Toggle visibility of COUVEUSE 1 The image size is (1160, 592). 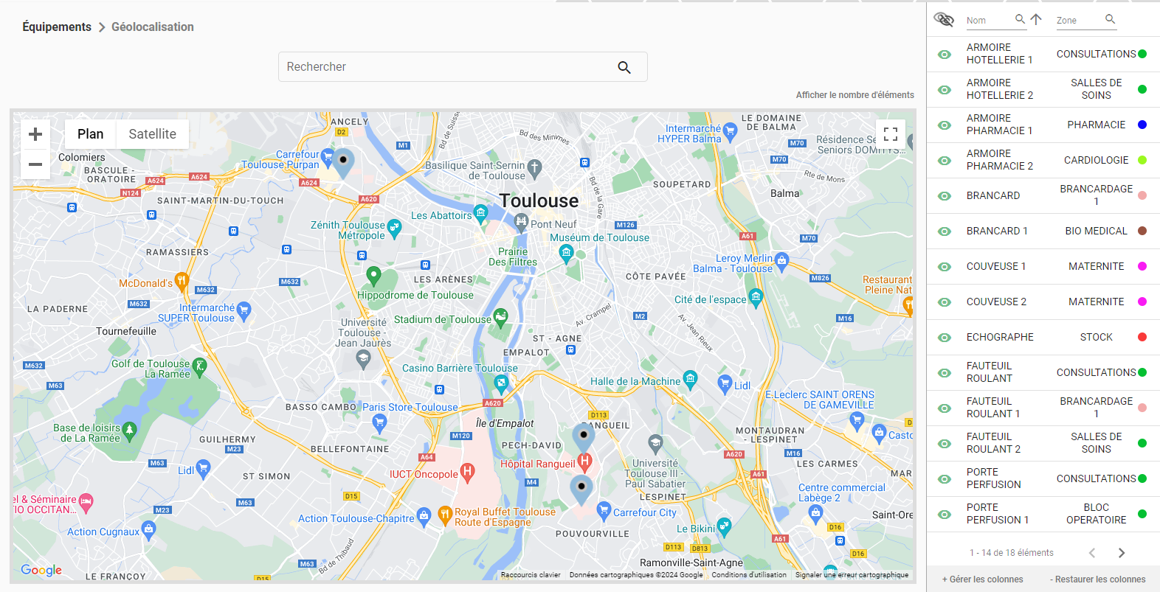pyautogui.click(x=945, y=267)
